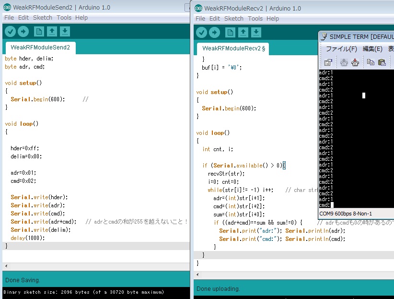This screenshot has width=394, height=299.
Task: Click left scroll arrow under WeakRFModuleSend2 editor
Action: [6, 266]
